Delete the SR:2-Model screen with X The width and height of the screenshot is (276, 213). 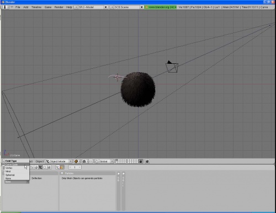106,7
